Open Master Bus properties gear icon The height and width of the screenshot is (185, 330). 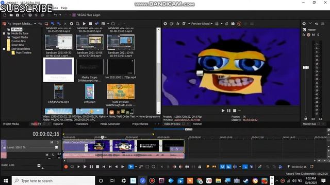tap(304, 24)
